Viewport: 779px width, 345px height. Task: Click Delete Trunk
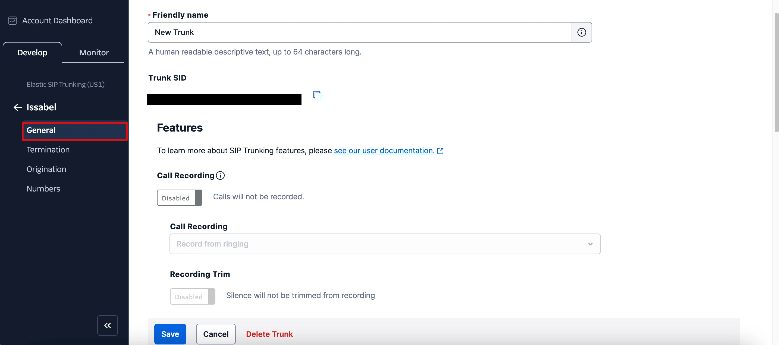coord(269,334)
